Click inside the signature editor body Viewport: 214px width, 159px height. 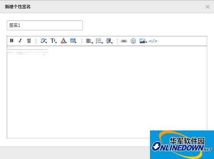click(x=107, y=93)
